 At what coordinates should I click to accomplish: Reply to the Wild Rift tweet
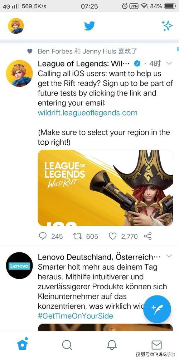43,236
